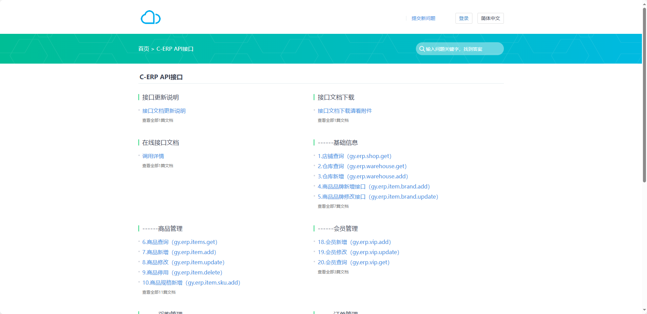The image size is (647, 314).
Task: Click the 在线接口文档 section heading
Action: [160, 143]
